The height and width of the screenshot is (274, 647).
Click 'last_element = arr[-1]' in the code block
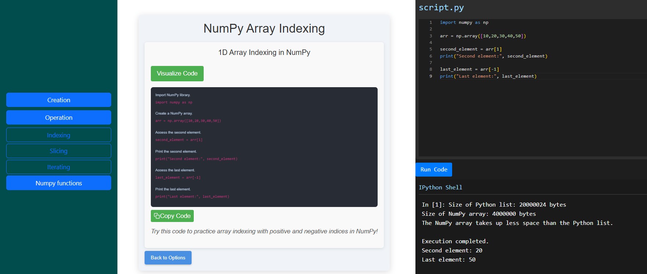(x=178, y=178)
